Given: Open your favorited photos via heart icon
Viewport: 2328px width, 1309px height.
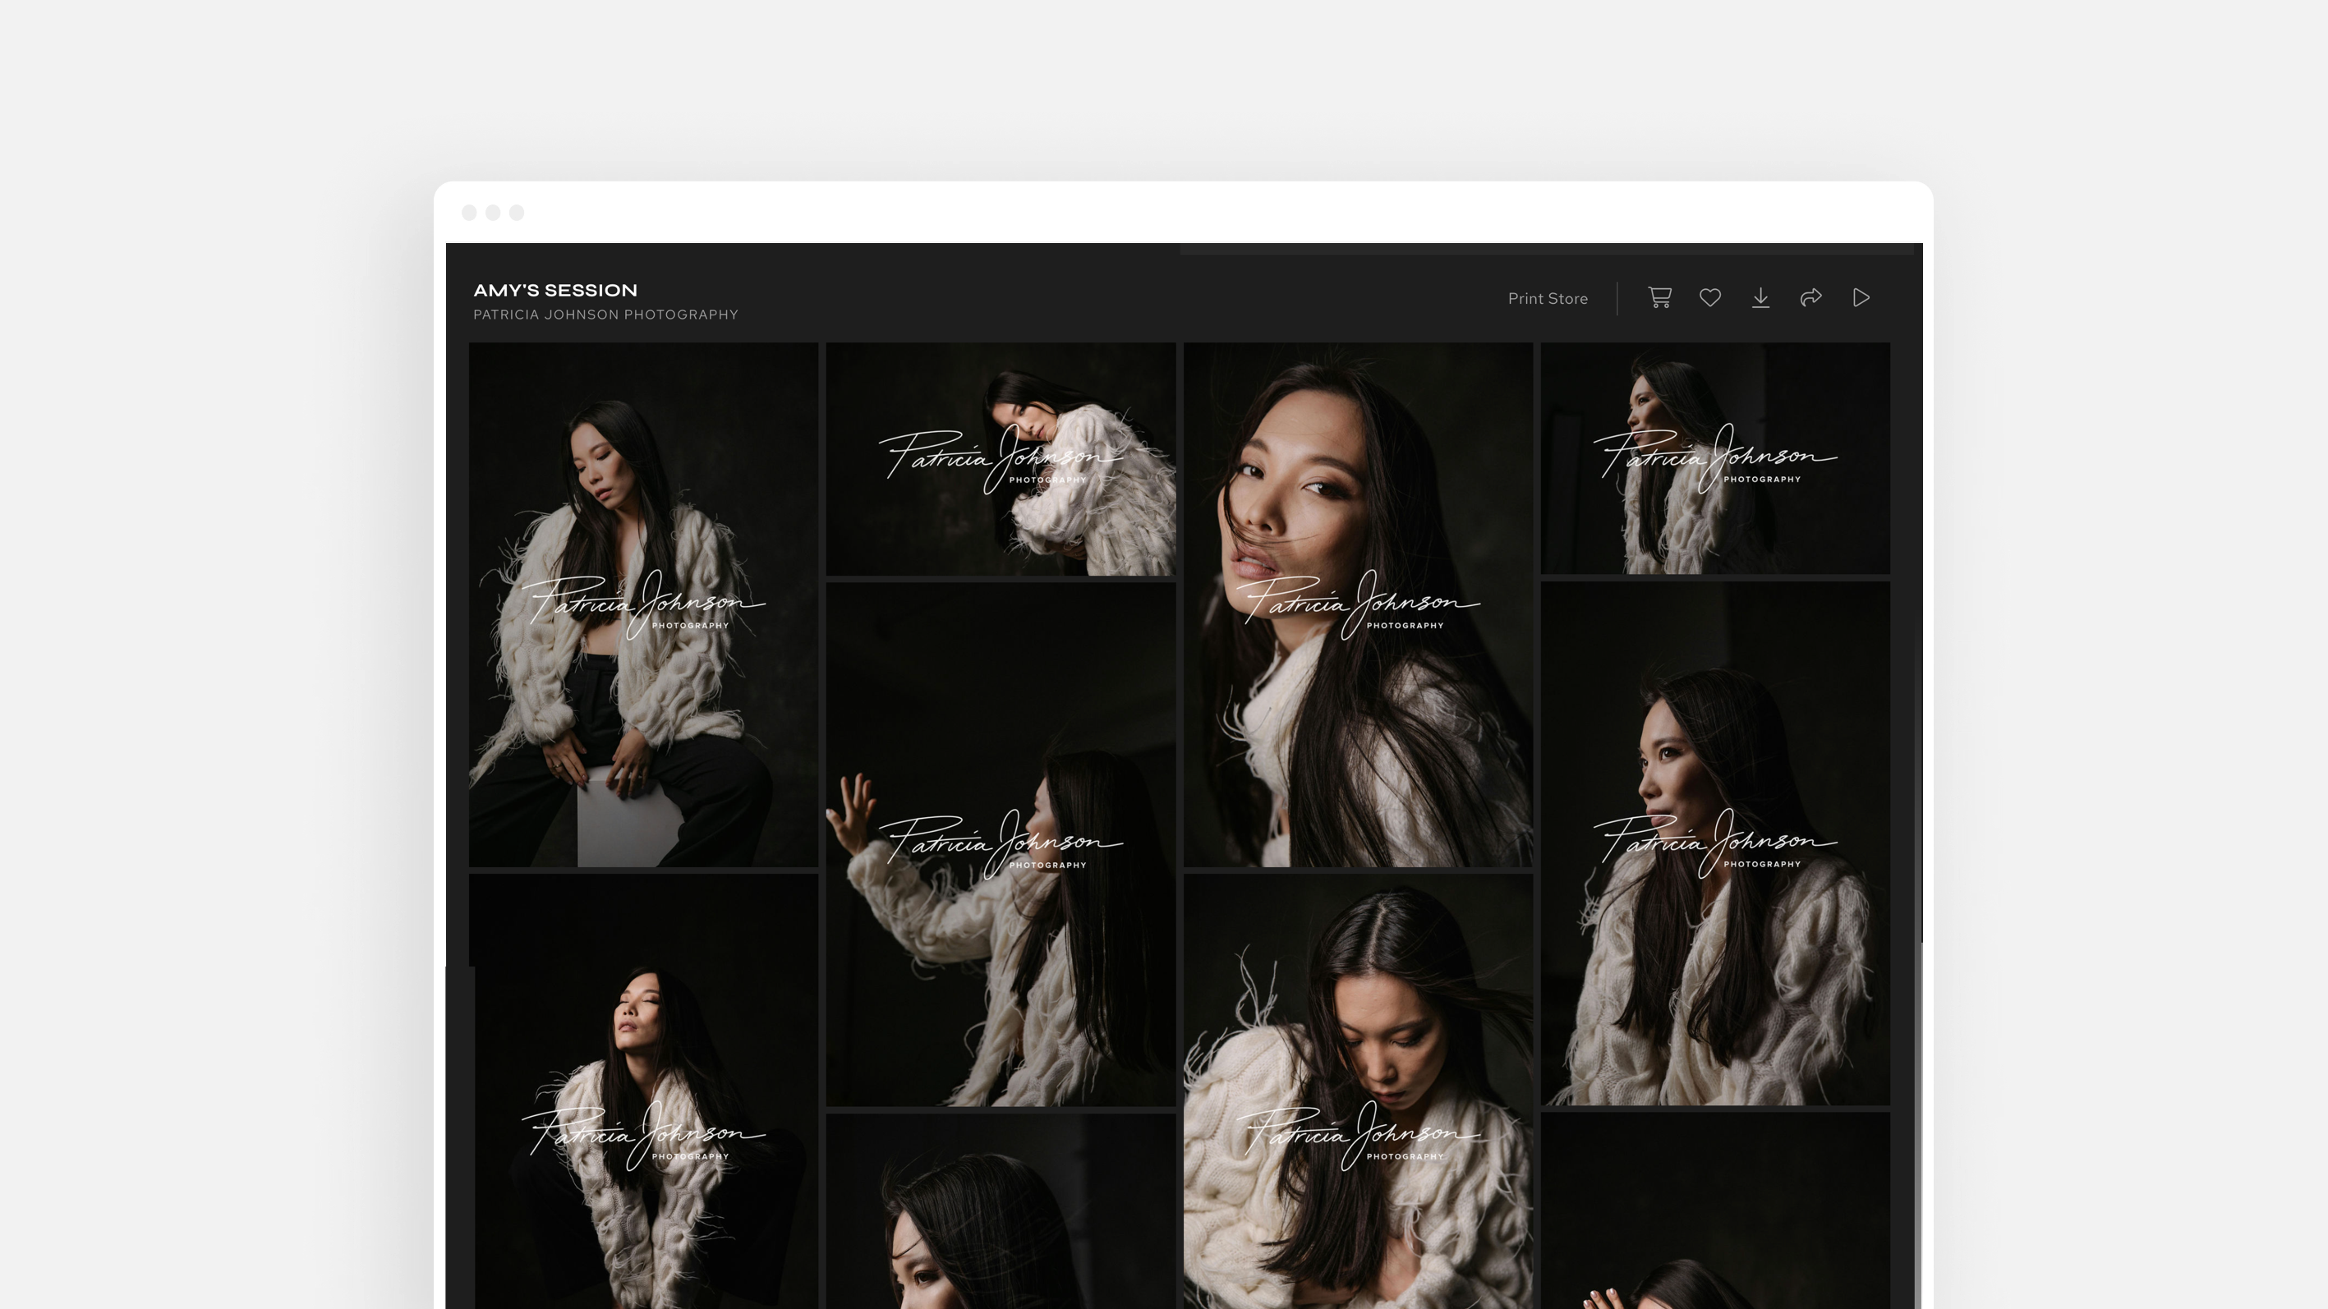Looking at the screenshot, I should click(1711, 297).
